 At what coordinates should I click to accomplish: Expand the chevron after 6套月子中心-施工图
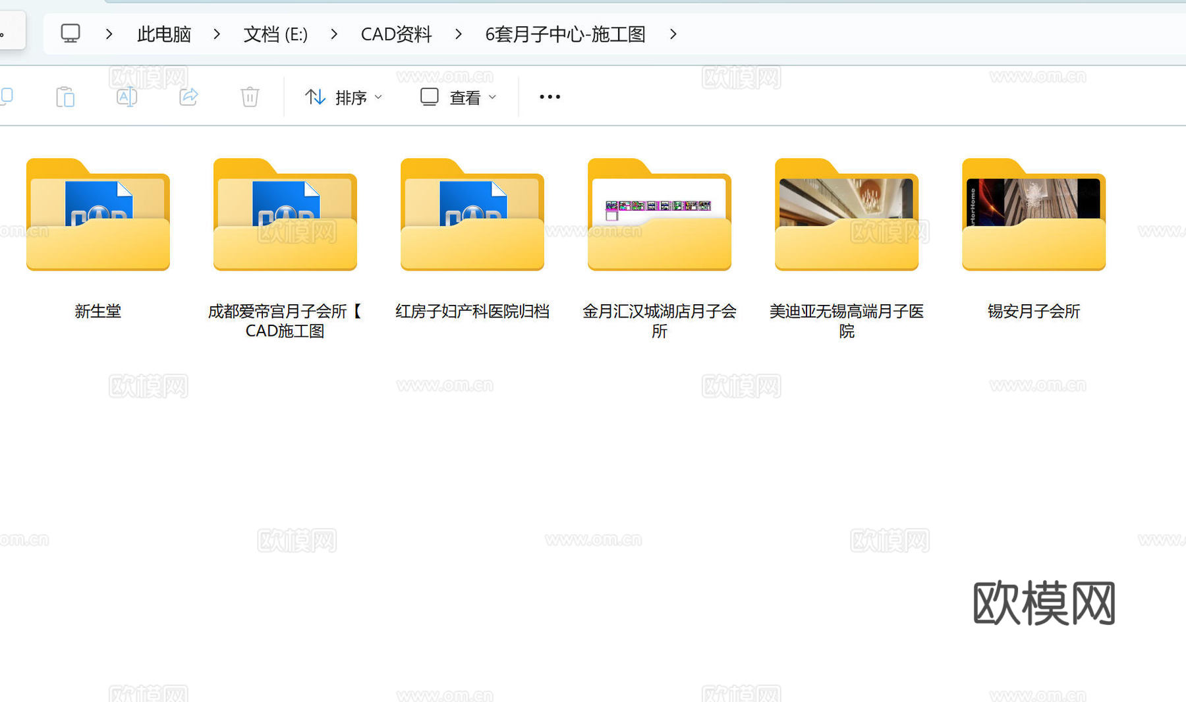tap(673, 34)
